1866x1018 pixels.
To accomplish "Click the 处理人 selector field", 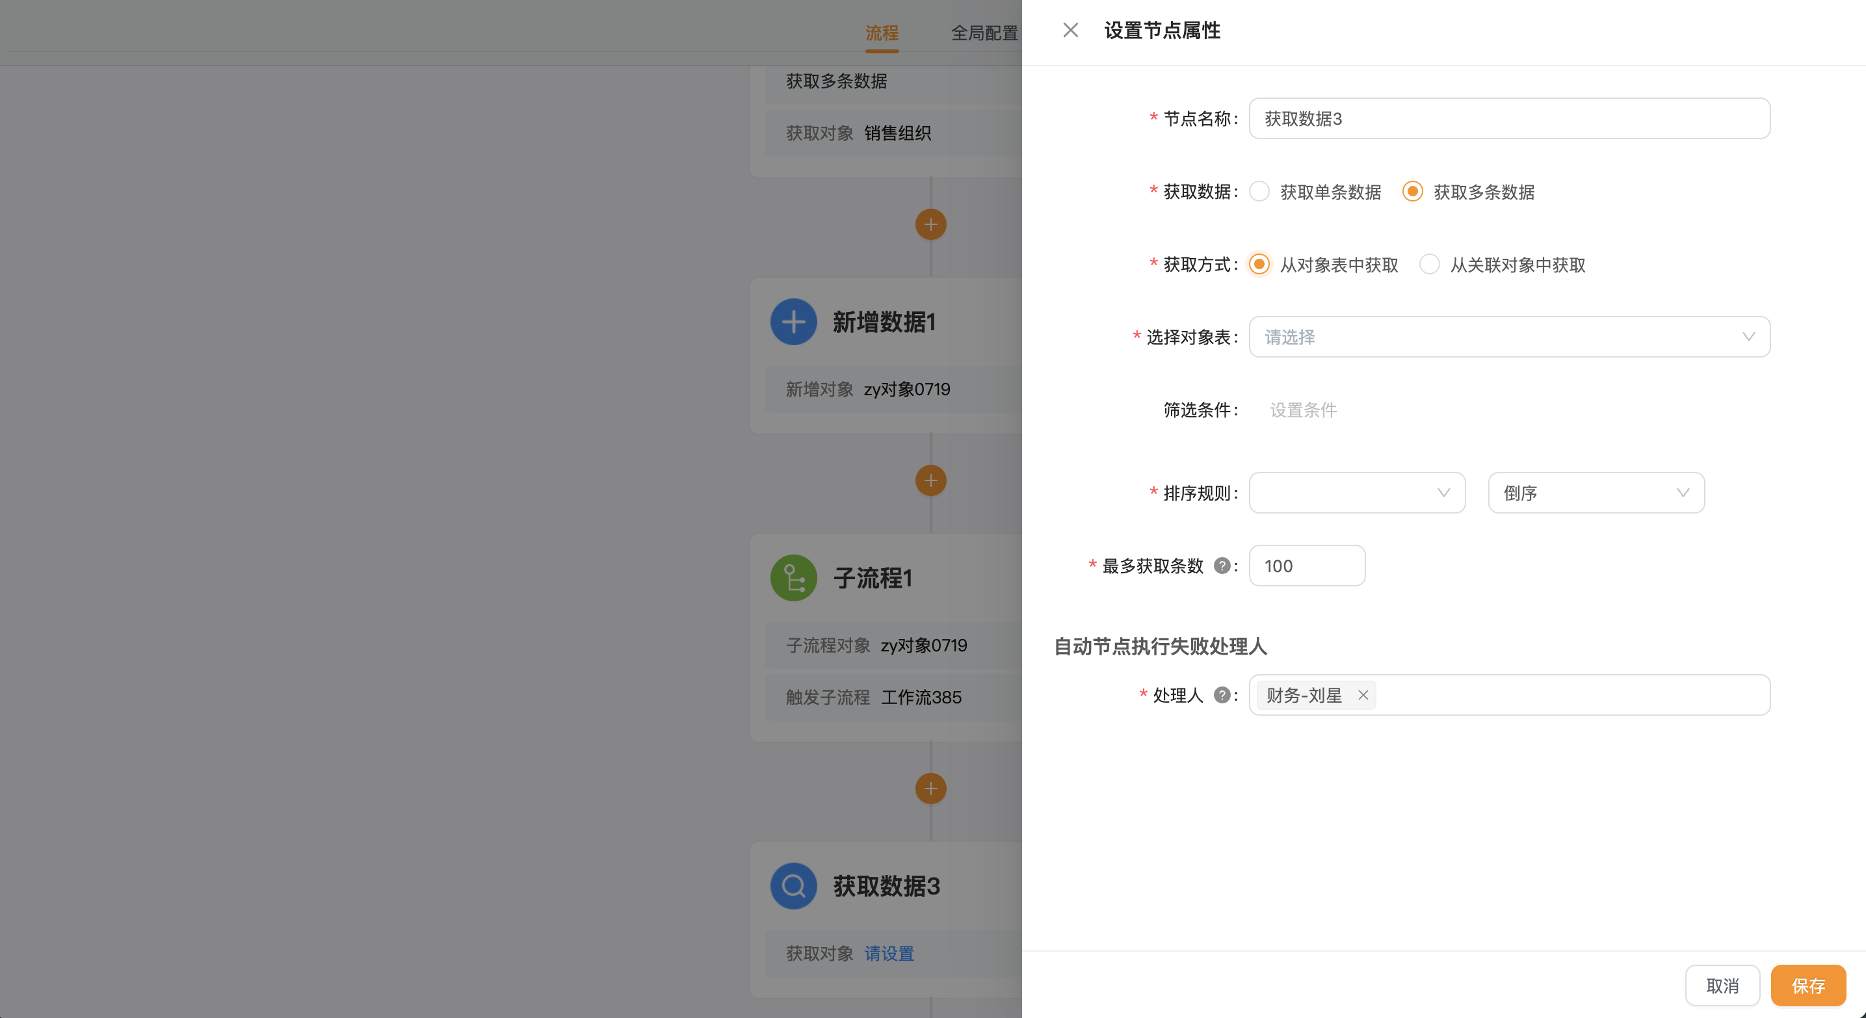I will click(1509, 695).
